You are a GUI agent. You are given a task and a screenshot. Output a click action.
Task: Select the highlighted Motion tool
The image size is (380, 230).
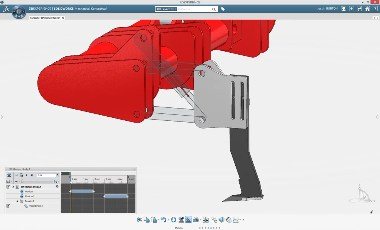click(188, 220)
